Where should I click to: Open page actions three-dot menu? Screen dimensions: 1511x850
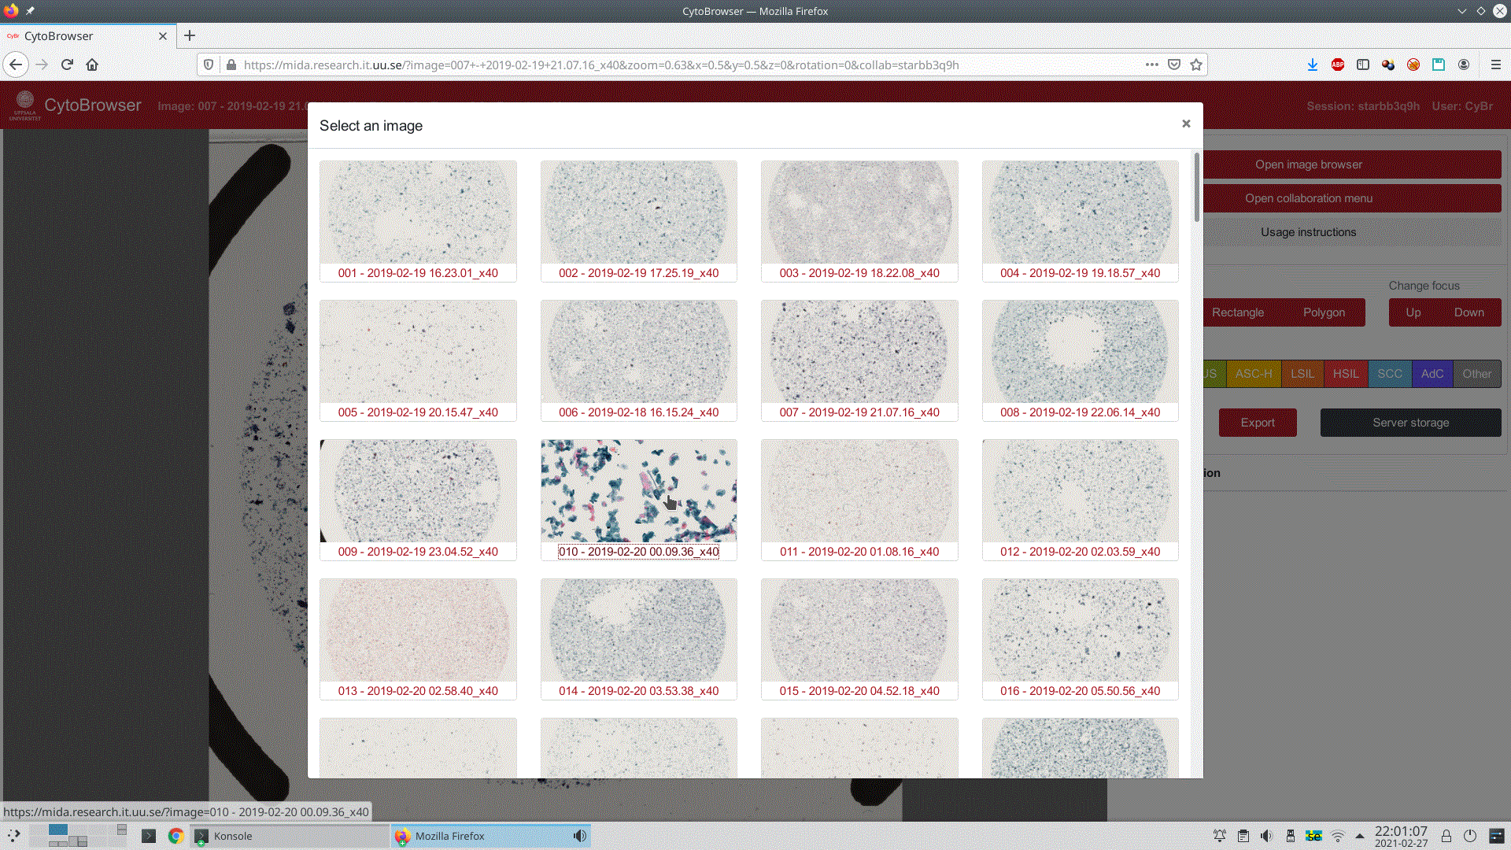1151,65
